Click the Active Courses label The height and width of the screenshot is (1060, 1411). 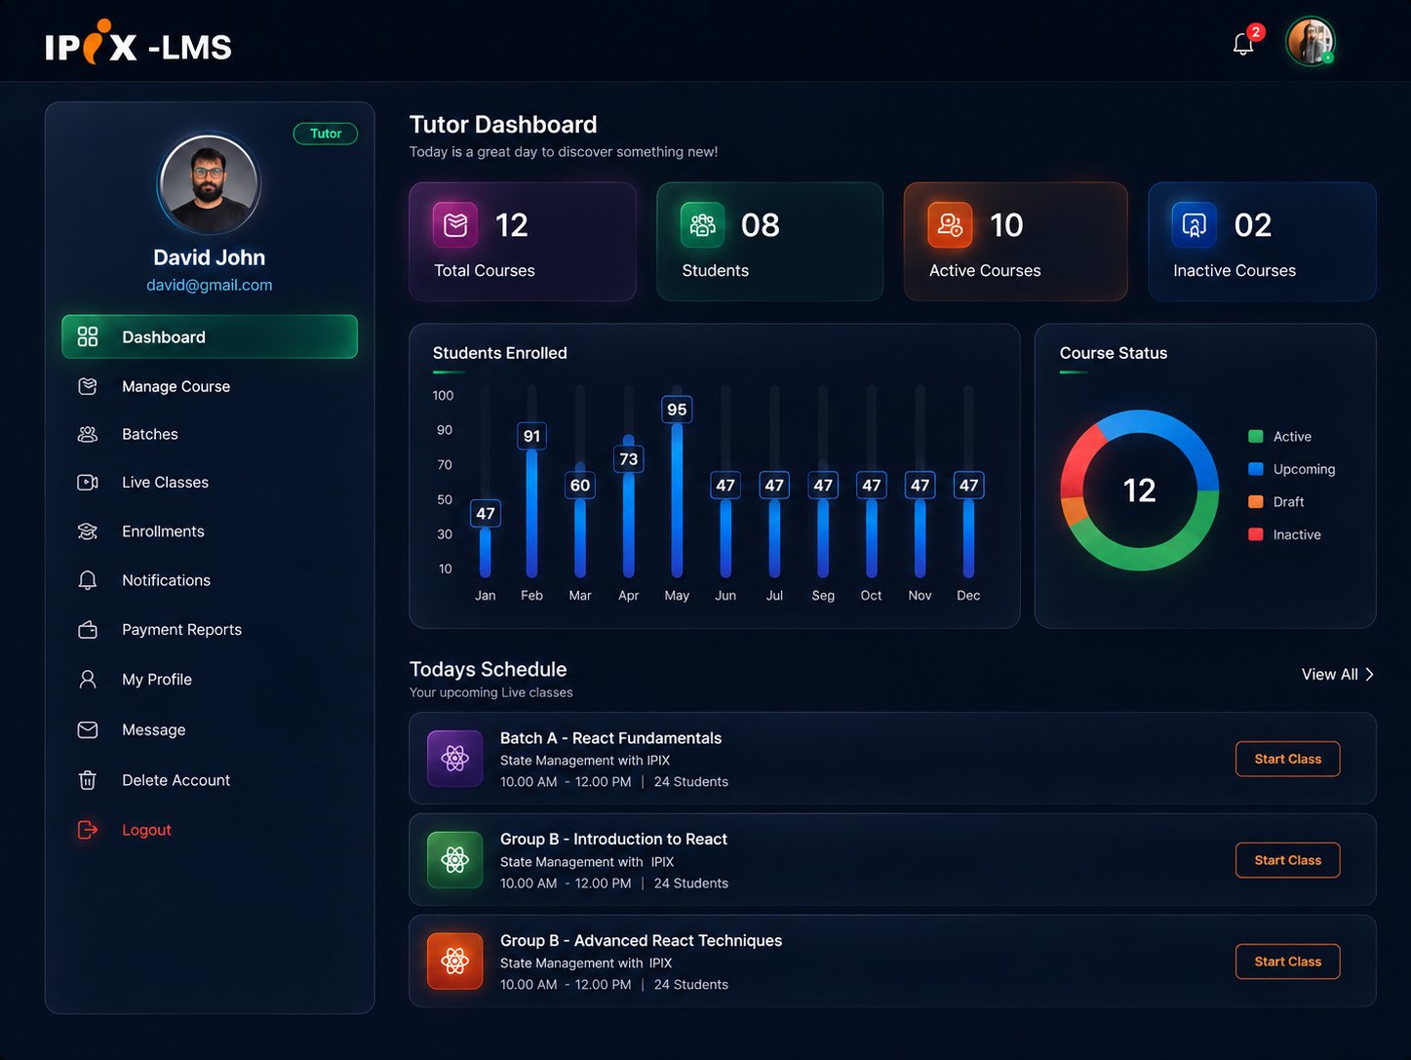pos(985,270)
